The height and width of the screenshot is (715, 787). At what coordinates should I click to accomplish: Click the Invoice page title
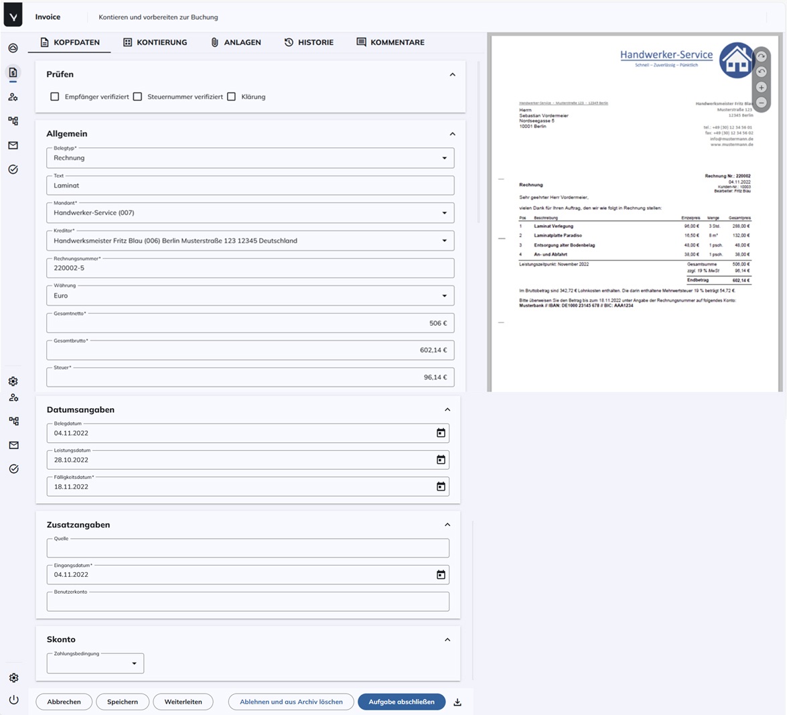(x=48, y=17)
